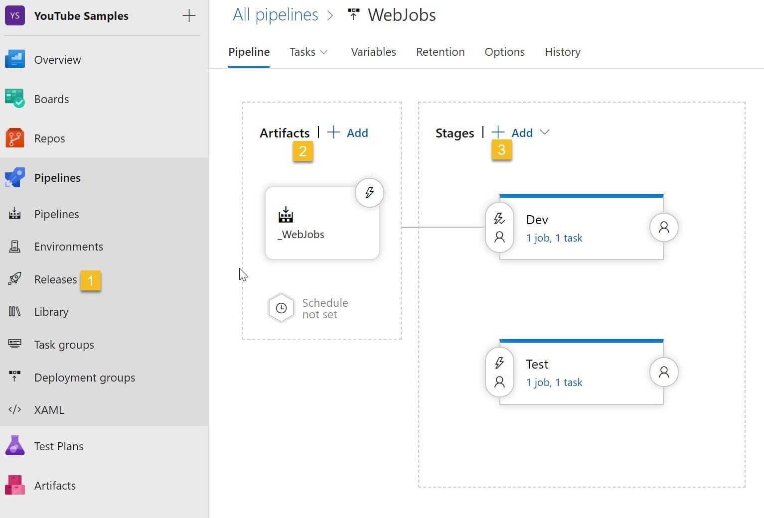Open the Boards section
This screenshot has width=764, height=518.
[51, 99]
